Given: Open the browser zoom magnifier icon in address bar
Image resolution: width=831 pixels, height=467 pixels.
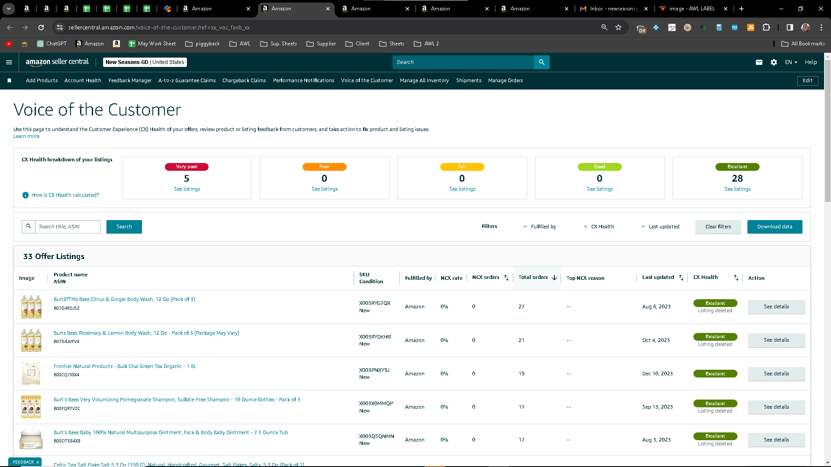Looking at the screenshot, I should 604,27.
